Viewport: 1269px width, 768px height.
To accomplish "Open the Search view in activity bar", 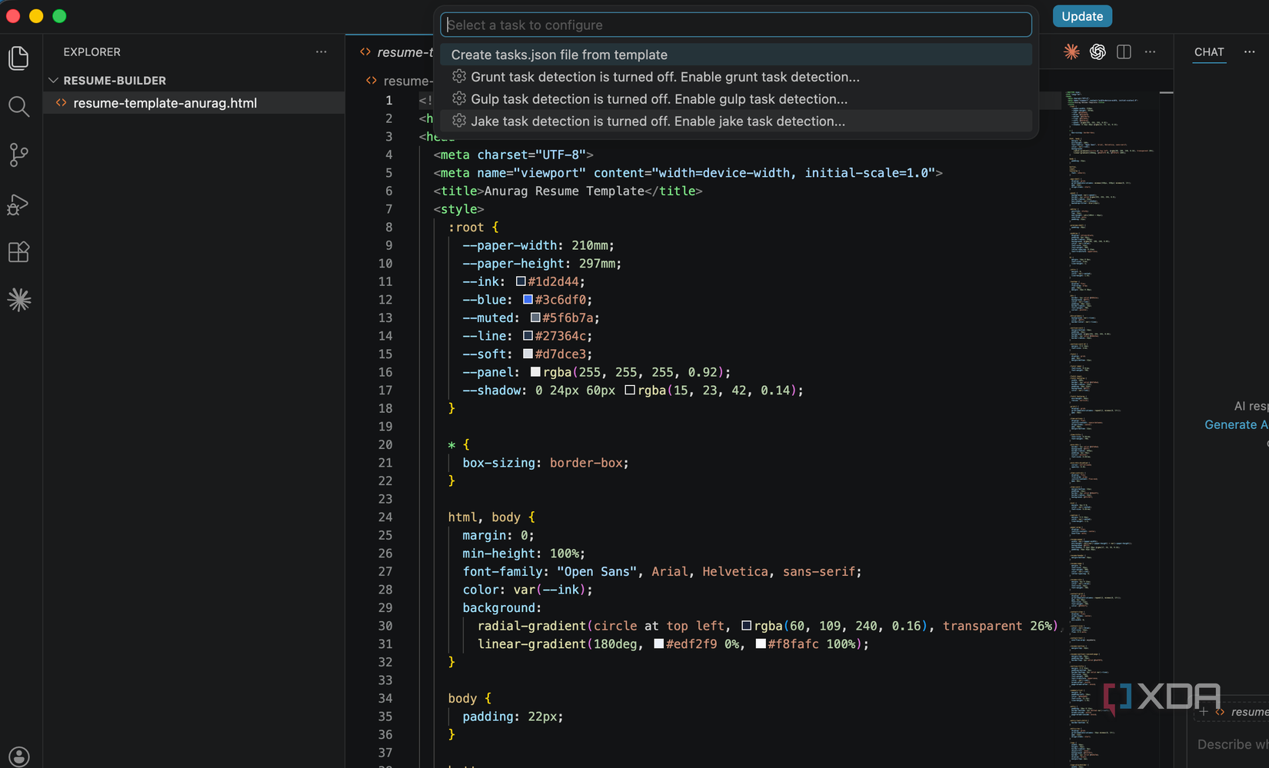I will pos(18,107).
